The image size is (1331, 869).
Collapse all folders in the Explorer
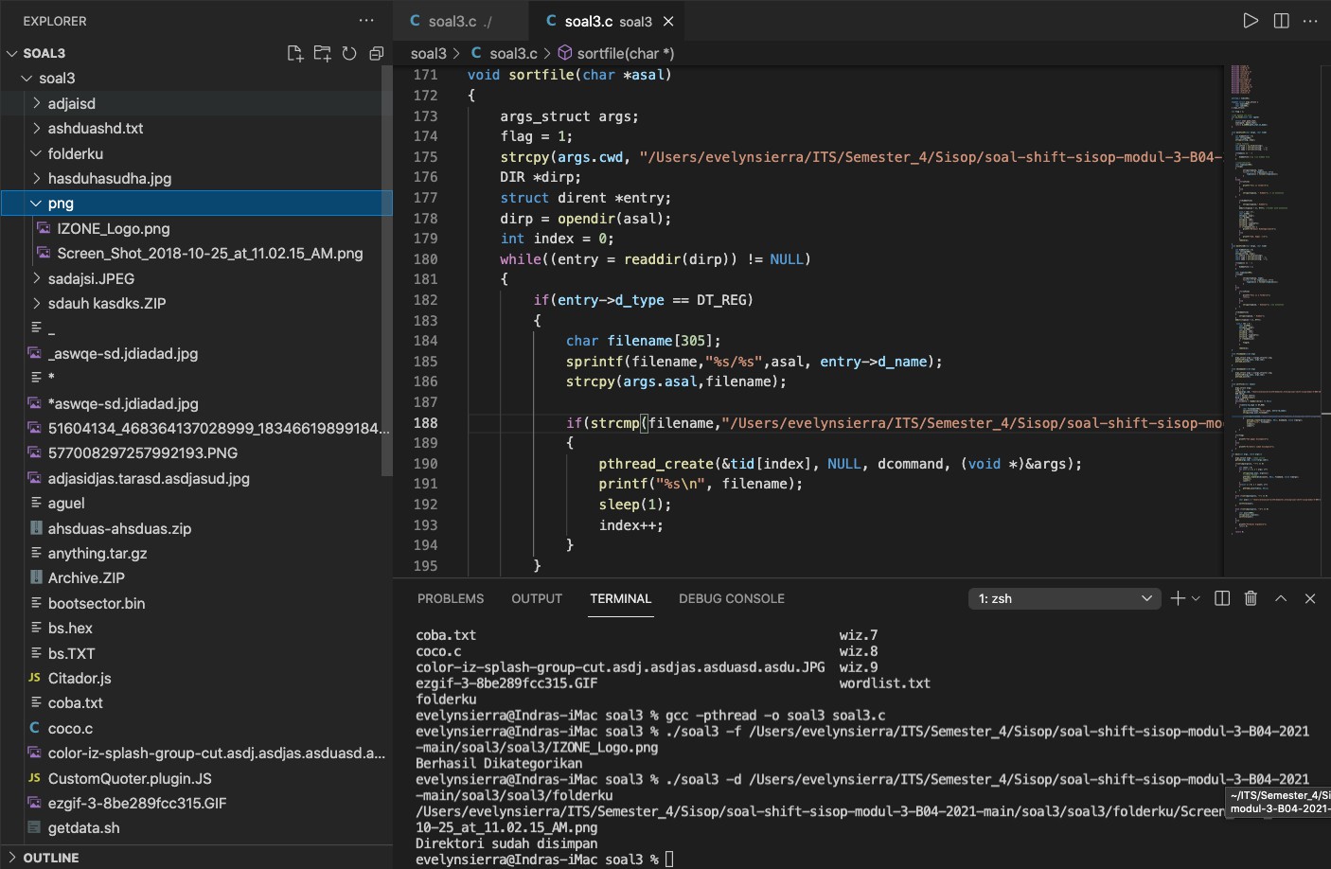pos(376,53)
